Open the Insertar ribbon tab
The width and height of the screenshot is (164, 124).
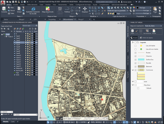point(15,4)
